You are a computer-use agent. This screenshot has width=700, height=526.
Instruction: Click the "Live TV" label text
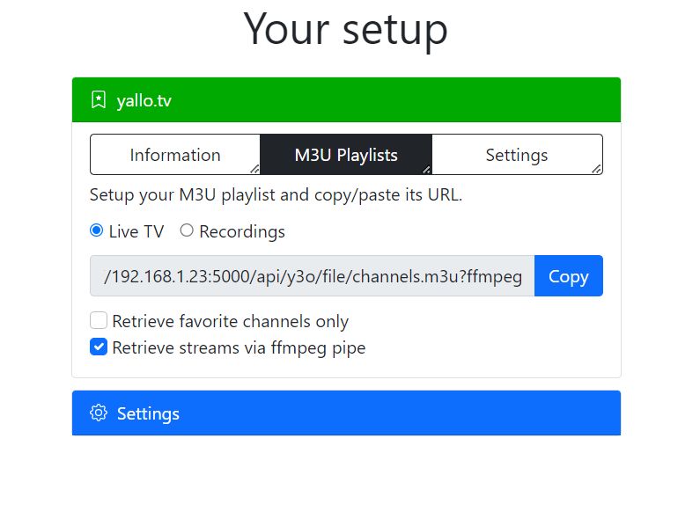tap(136, 231)
